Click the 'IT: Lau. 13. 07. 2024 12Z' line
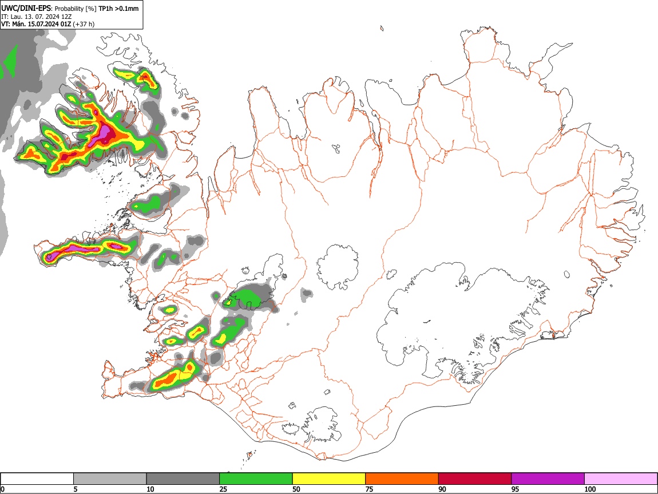Image resolution: width=658 pixels, height=494 pixels. pos(37,17)
